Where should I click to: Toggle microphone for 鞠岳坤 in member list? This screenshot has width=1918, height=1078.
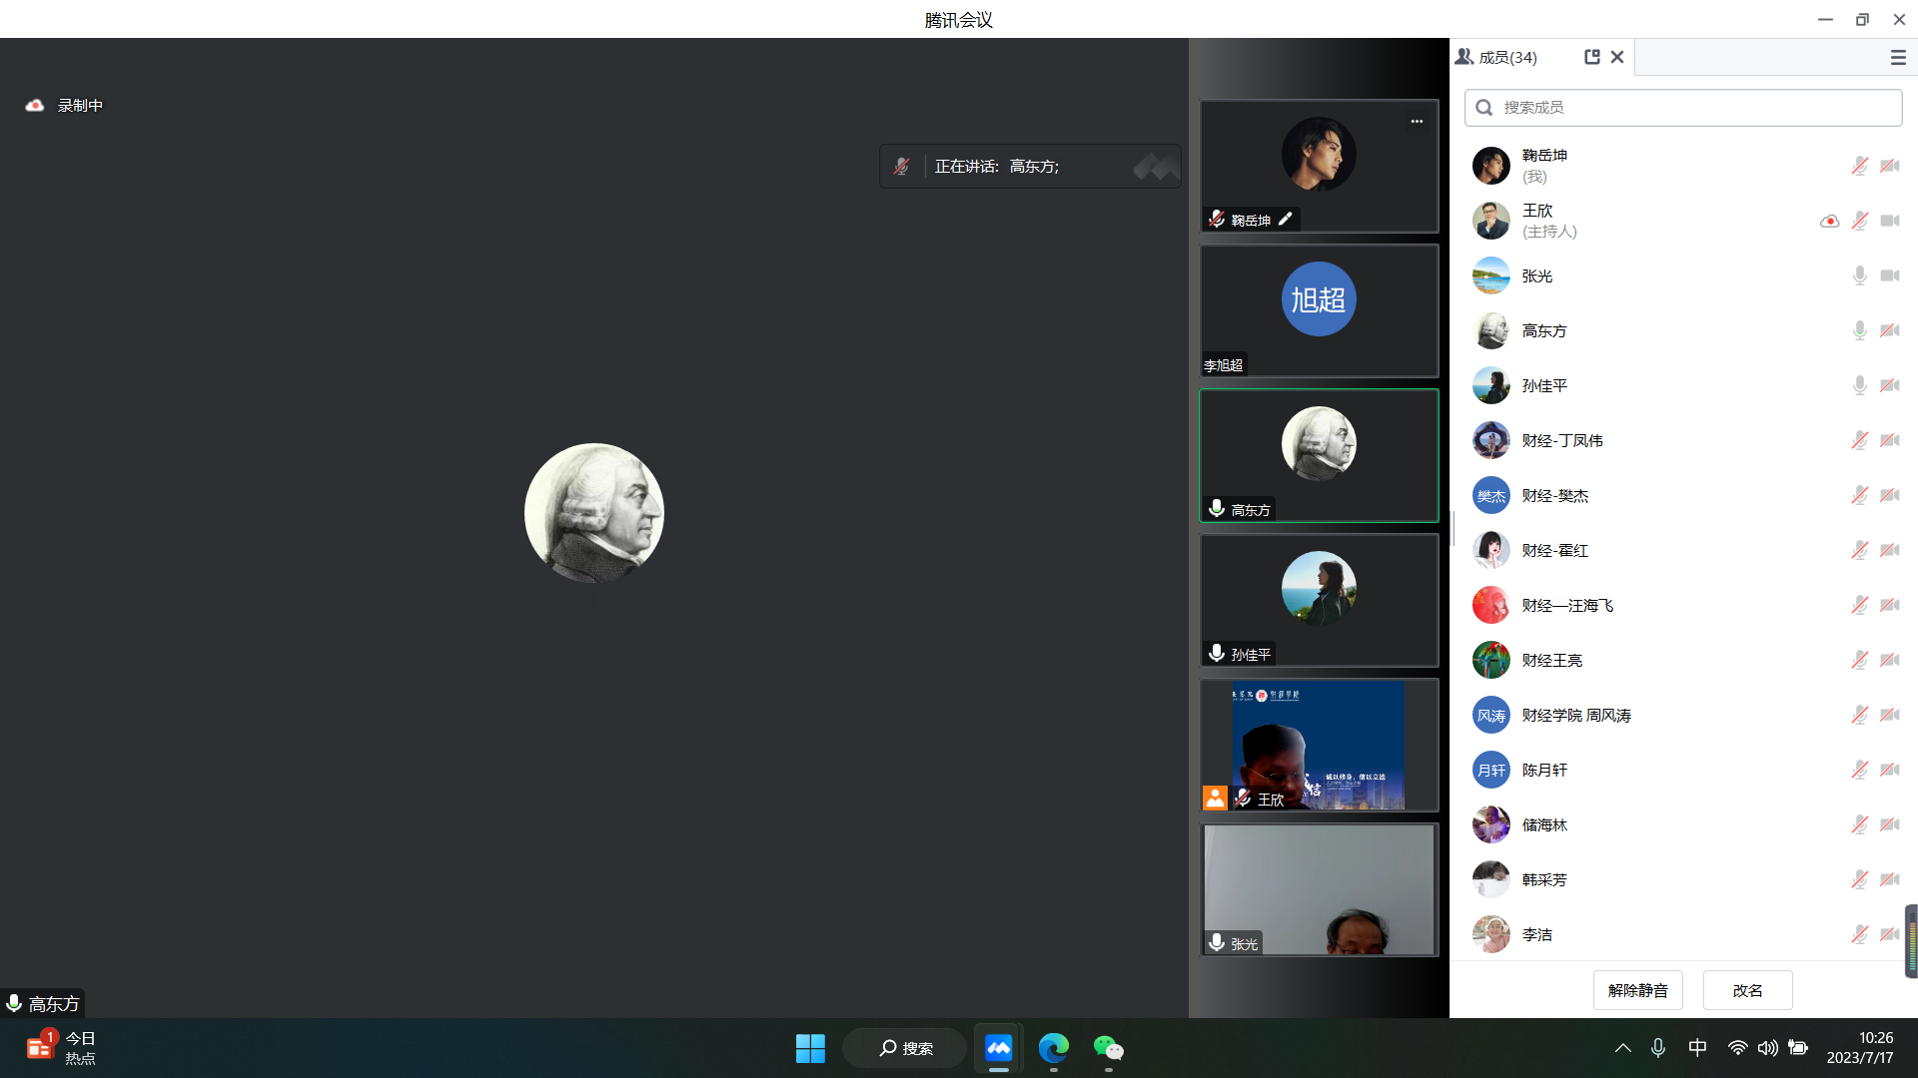click(x=1859, y=166)
